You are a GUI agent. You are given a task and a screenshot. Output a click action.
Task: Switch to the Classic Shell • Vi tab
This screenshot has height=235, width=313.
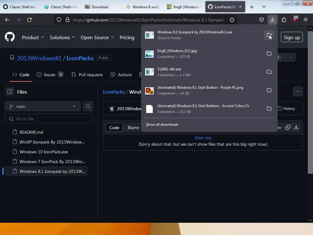(x=61, y=7)
